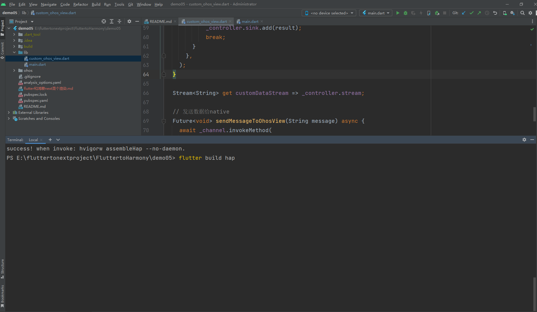Toggle the Bookmarks side tool window
This screenshot has height=312, width=537.
2,296
